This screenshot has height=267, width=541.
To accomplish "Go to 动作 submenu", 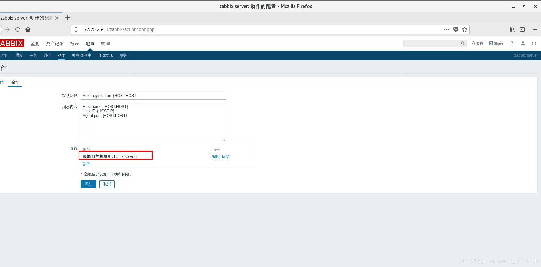I will coord(62,55).
